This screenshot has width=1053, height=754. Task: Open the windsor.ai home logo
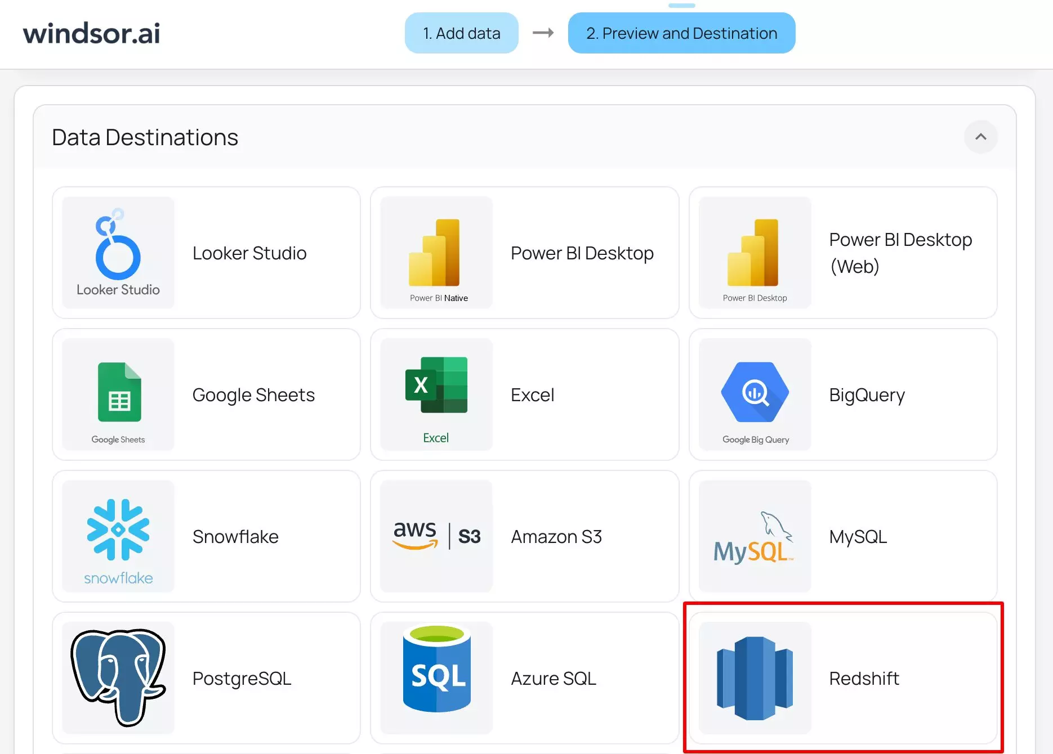(91, 33)
